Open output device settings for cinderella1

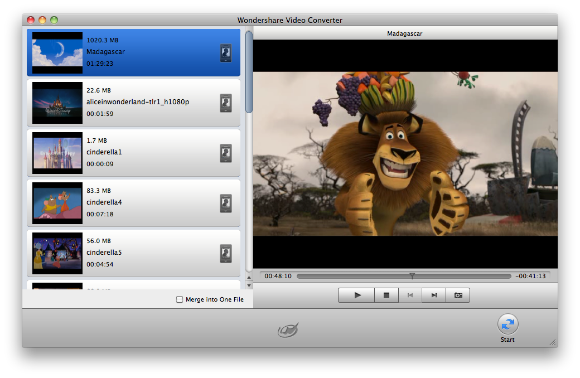click(x=226, y=153)
